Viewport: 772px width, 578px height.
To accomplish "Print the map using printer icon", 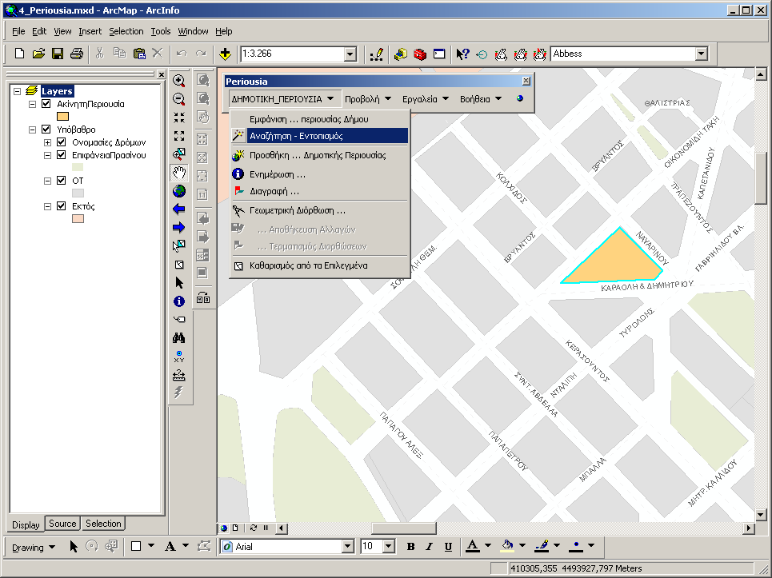I will (76, 54).
